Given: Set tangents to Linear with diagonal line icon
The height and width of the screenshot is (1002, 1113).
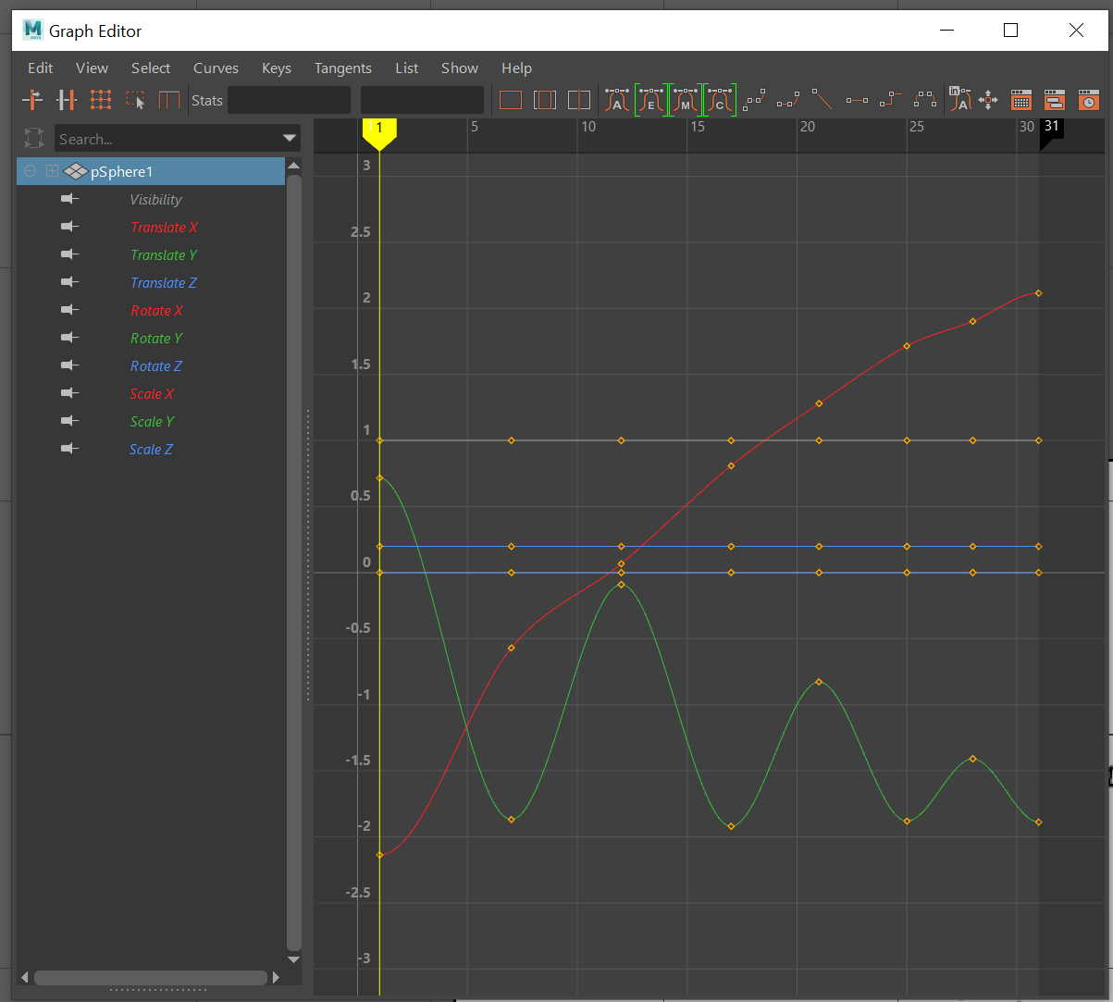Looking at the screenshot, I should tap(822, 100).
